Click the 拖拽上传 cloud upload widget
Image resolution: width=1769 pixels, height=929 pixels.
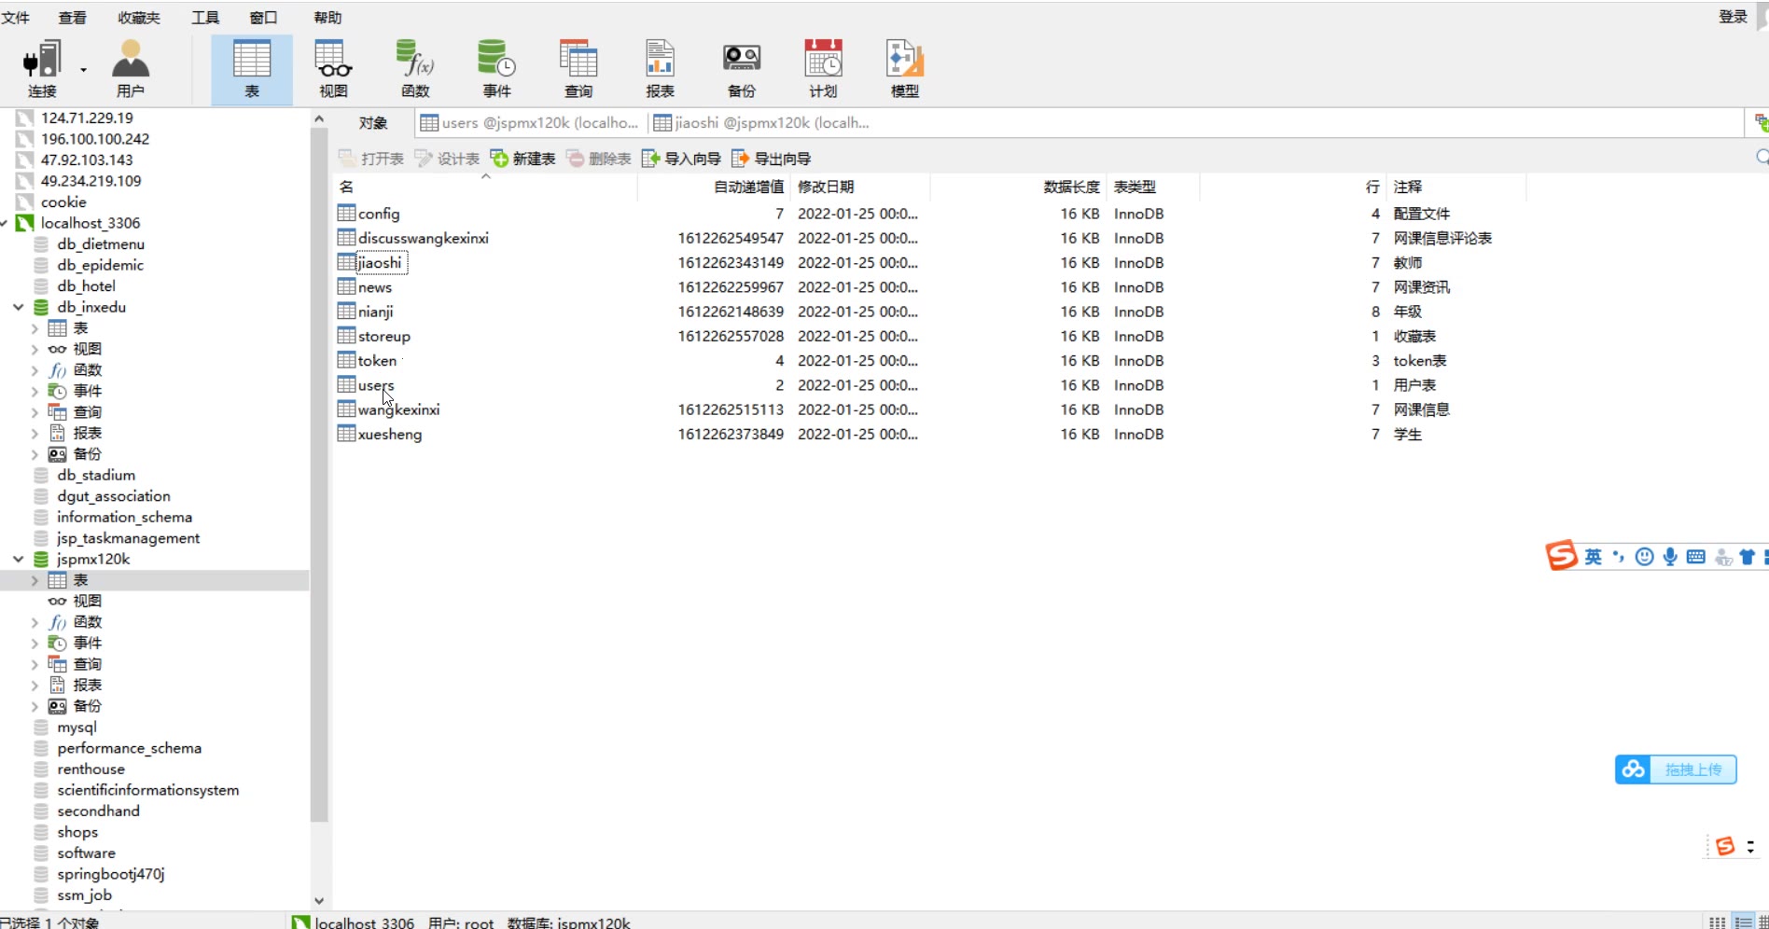pyautogui.click(x=1676, y=770)
